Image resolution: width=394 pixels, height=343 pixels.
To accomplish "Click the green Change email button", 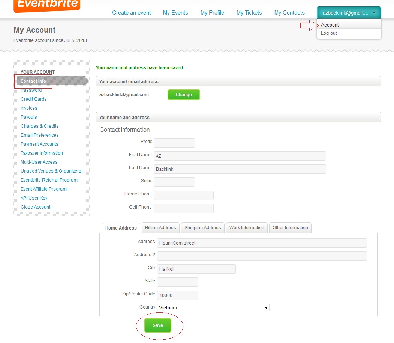I will point(184,95).
